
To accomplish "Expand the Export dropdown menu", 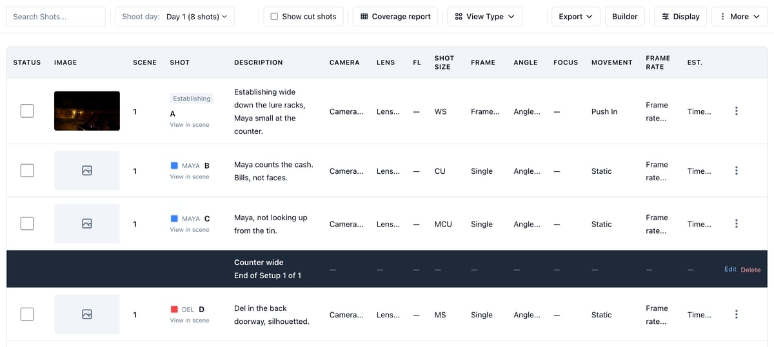I will point(576,17).
